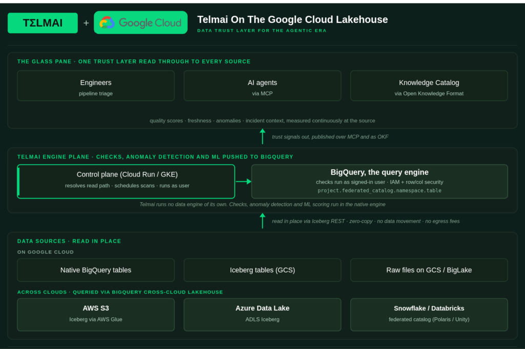Select the BigQuery, the query engine box

tap(379, 182)
